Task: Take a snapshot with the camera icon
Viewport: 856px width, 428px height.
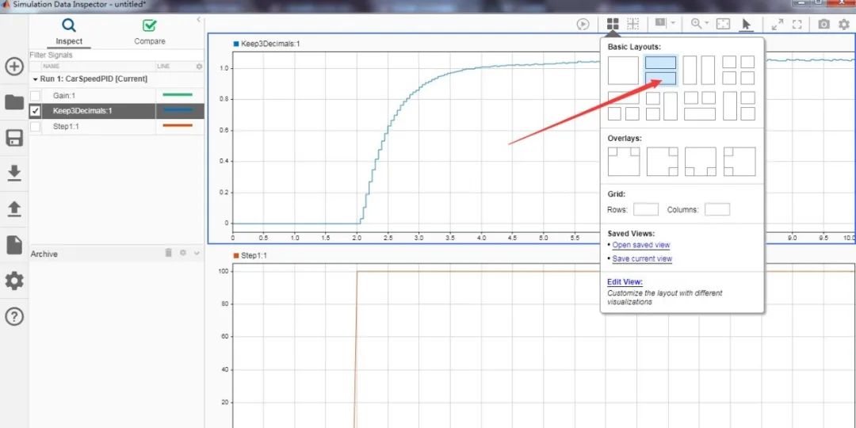Action: coord(824,24)
